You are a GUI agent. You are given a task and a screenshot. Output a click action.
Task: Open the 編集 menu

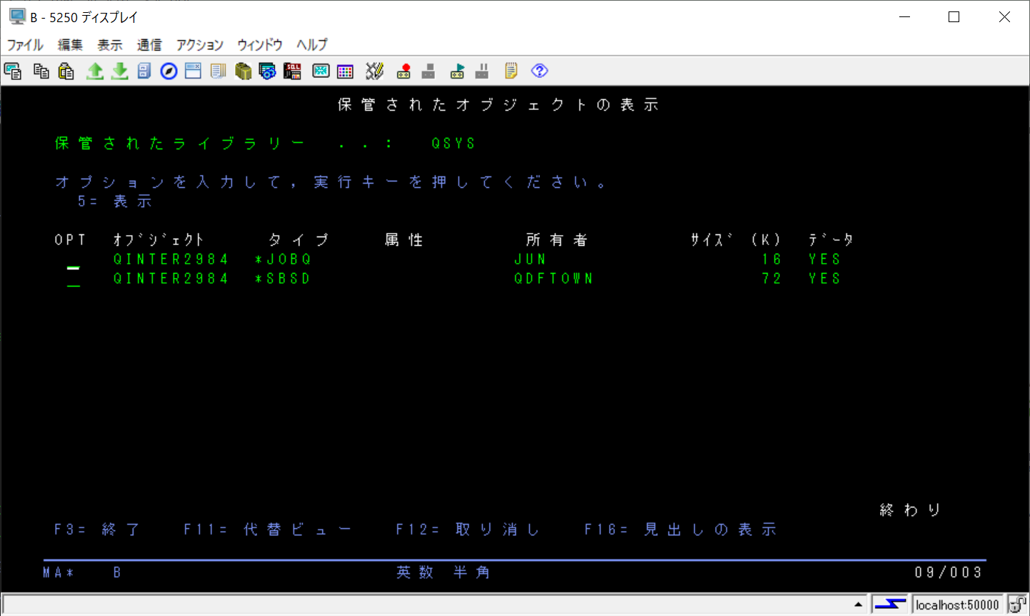70,44
